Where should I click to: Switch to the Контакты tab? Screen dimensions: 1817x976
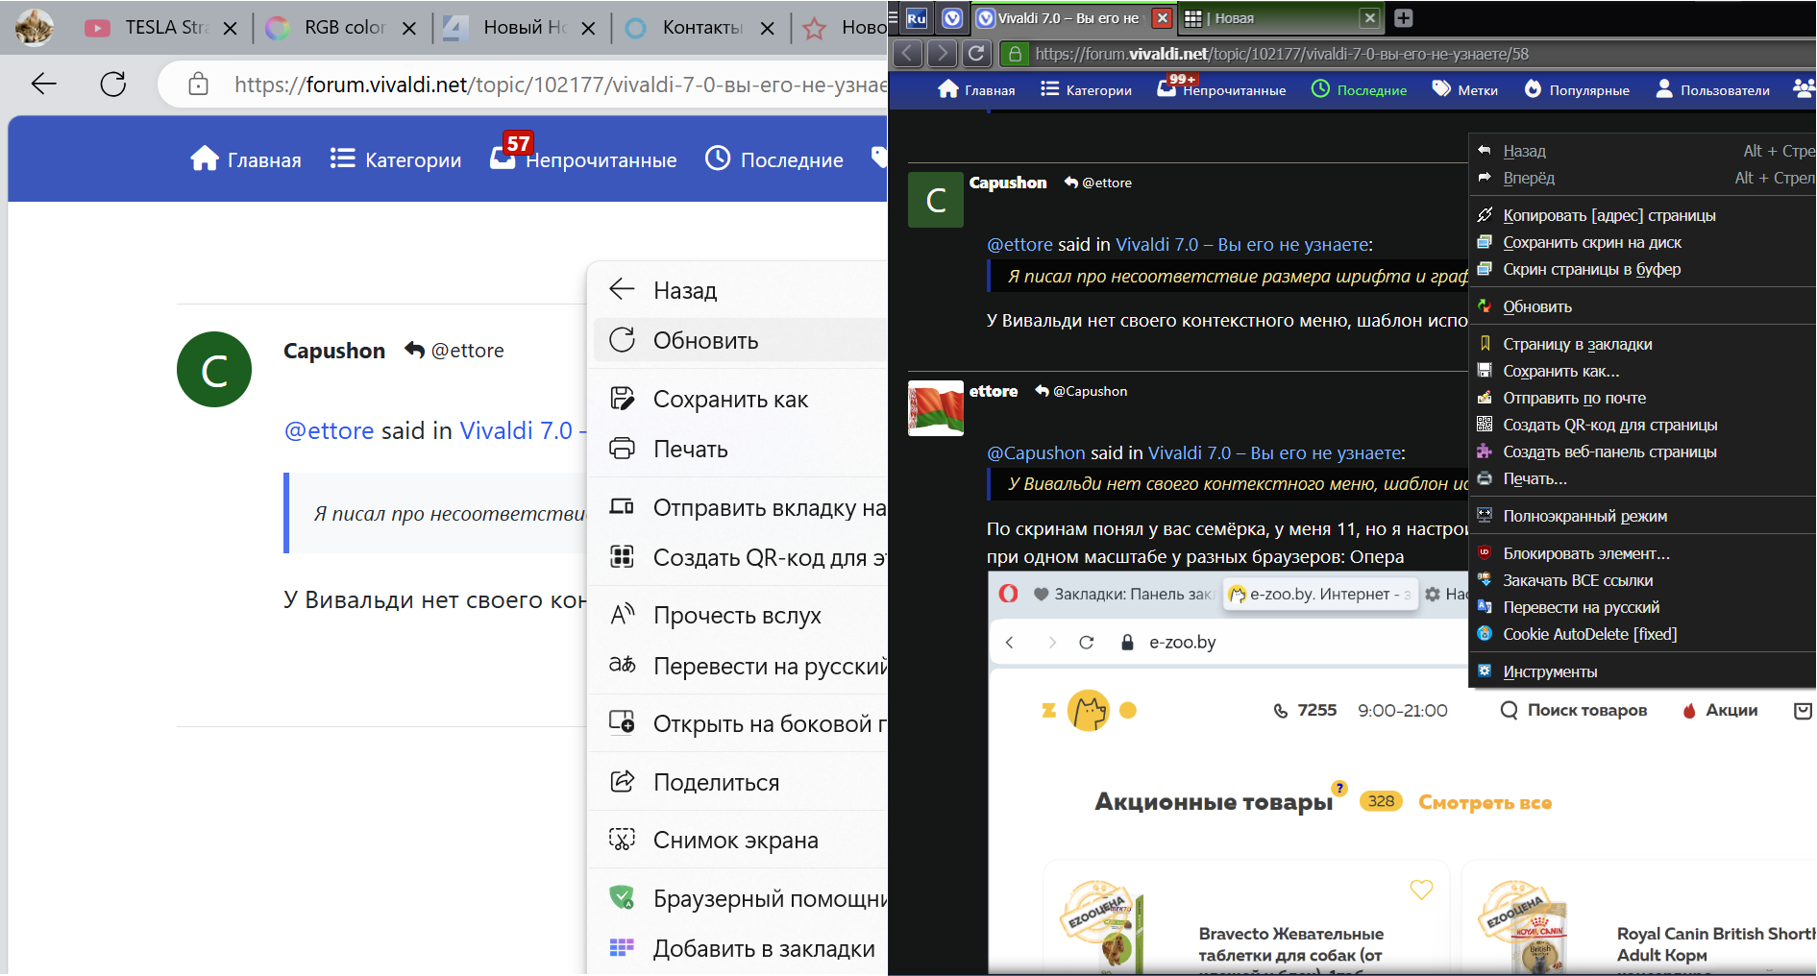click(x=684, y=28)
